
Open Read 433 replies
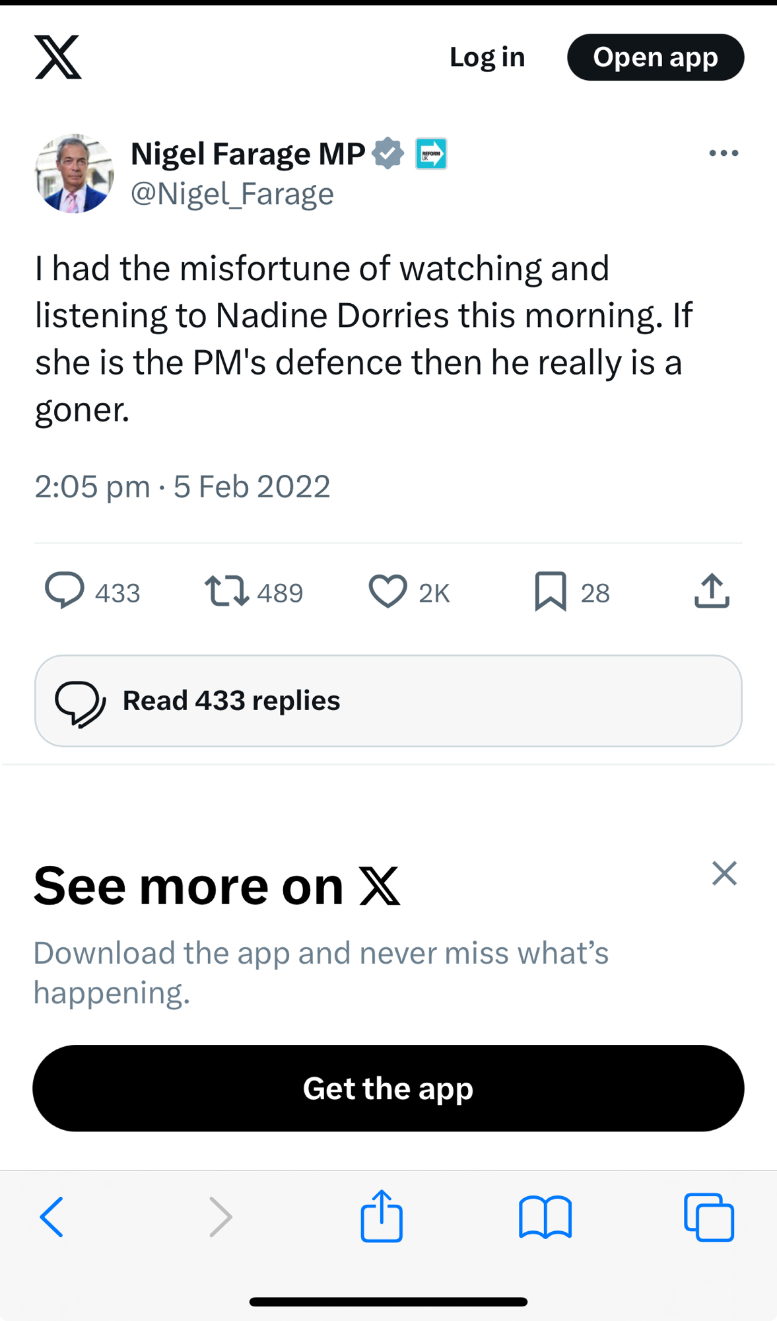388,701
